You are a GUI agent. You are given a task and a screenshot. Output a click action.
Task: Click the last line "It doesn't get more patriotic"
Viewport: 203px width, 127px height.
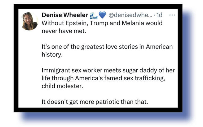click(94, 102)
